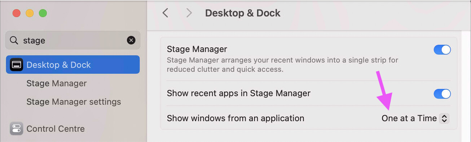Turn off Show recent apps toggle
Screen dimensions: 471x142
point(442,94)
